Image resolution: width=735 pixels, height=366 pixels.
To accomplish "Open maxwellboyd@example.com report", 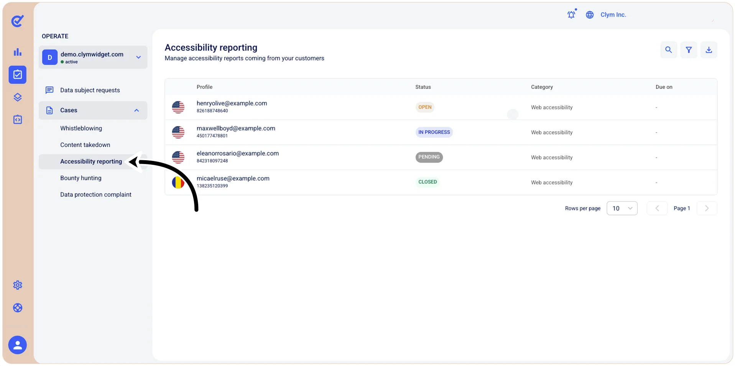I will [x=236, y=128].
